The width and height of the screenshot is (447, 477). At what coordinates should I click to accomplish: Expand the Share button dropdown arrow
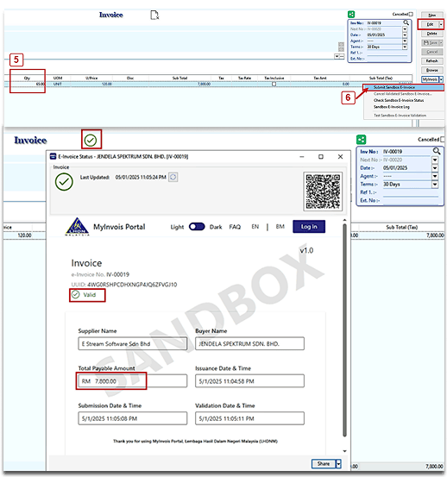click(338, 463)
